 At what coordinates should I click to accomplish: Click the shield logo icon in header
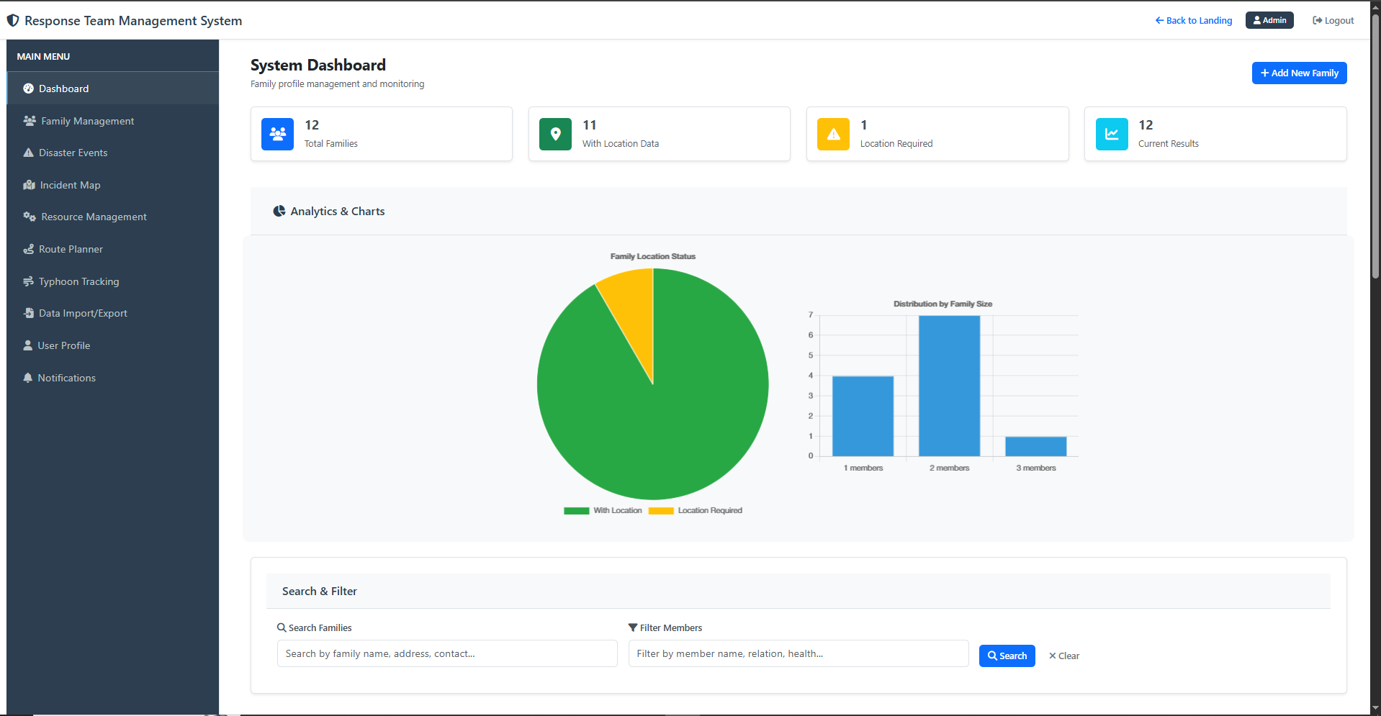13,21
